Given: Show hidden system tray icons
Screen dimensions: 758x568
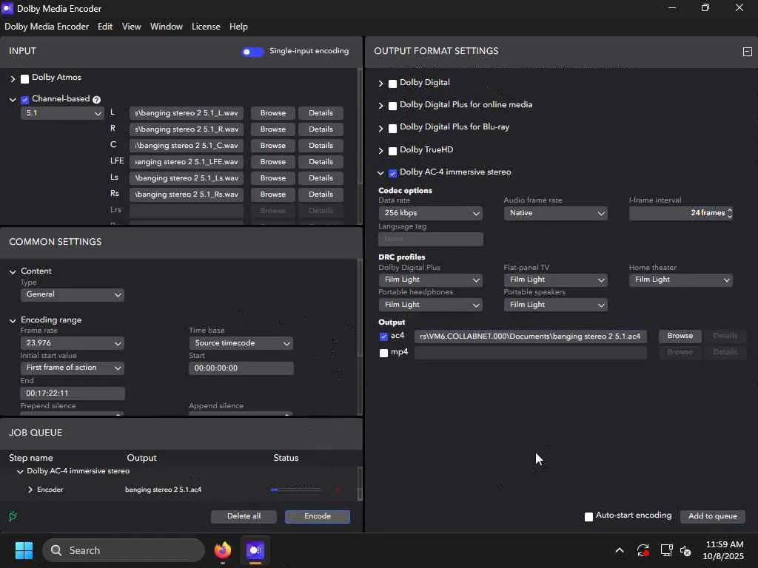Looking at the screenshot, I should [620, 550].
